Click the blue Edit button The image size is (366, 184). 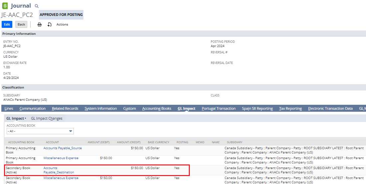coord(7,25)
